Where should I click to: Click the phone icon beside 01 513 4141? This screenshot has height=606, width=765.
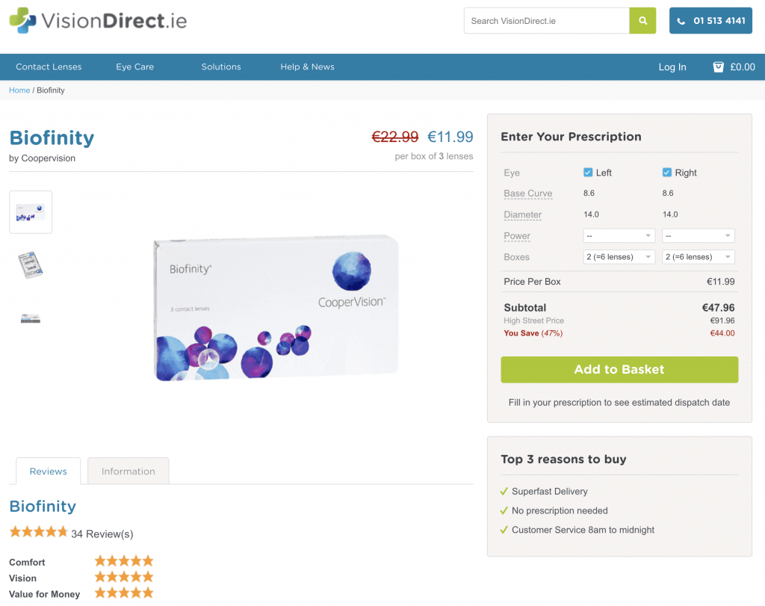tap(681, 21)
